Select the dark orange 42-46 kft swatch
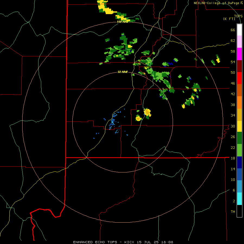The height and width of the screenshot is (244, 244). click(239, 90)
